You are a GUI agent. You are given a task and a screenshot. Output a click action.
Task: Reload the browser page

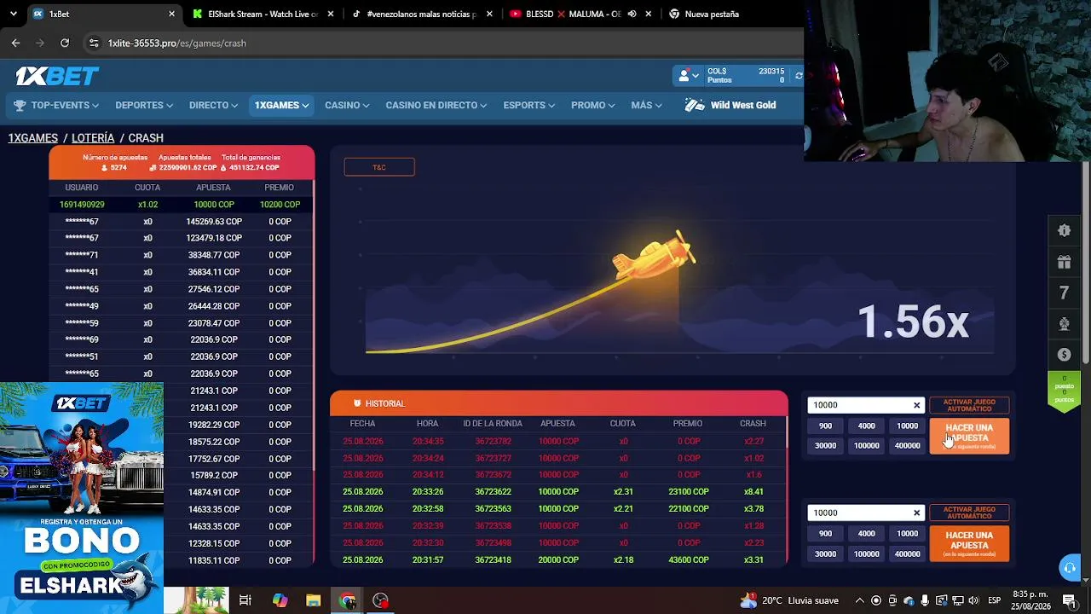65,43
